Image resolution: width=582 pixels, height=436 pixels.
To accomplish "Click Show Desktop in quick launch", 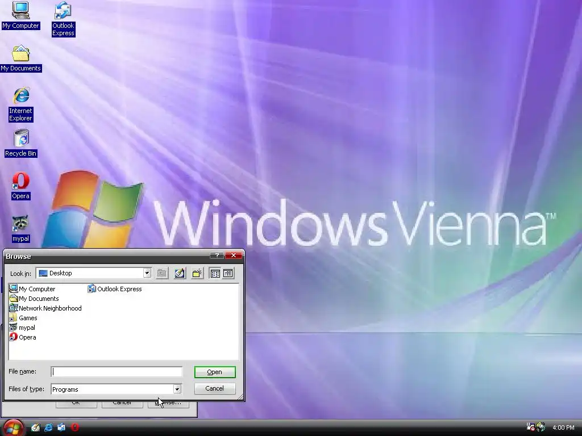I will click(35, 427).
